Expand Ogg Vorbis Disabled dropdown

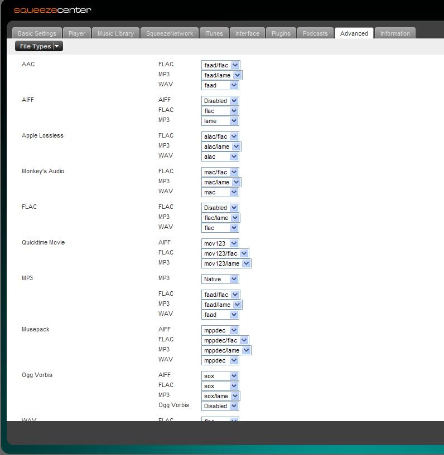click(x=220, y=406)
